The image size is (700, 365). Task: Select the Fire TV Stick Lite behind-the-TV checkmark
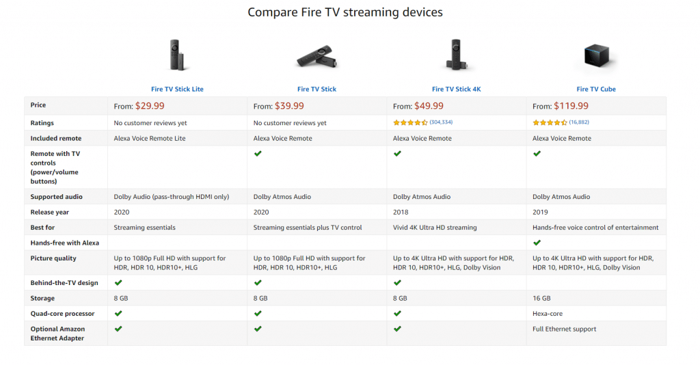click(x=118, y=282)
